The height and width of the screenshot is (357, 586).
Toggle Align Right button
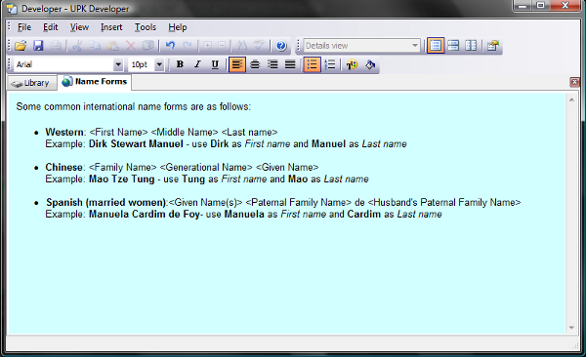coord(272,64)
